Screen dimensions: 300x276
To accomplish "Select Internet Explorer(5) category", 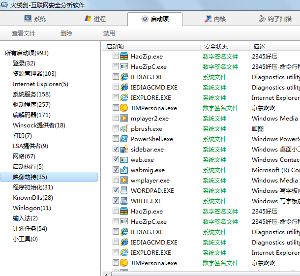I will (40, 84).
